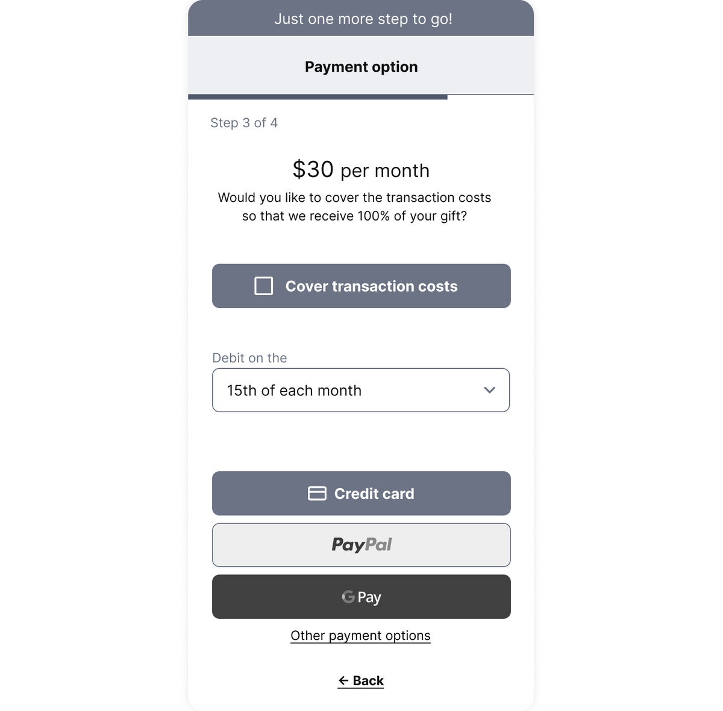
Task: Click the Just one more step banner
Action: (x=363, y=19)
